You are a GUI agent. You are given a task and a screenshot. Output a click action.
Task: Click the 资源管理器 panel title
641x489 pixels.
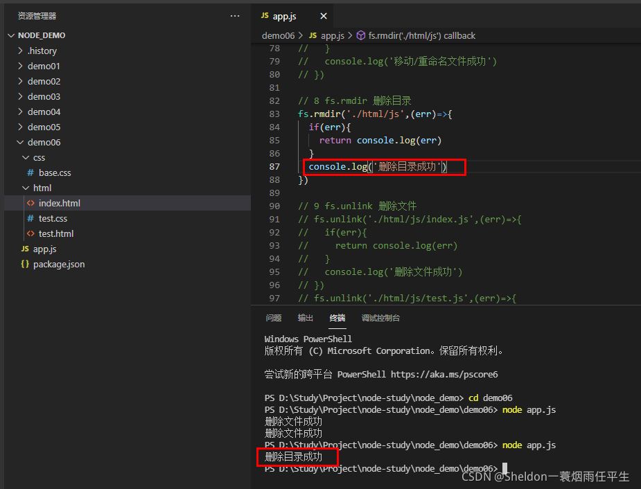tap(37, 16)
